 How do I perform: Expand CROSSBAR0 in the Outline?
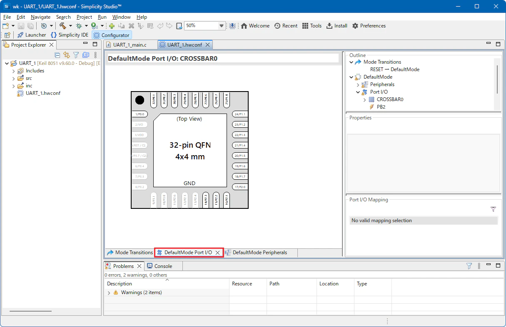365,99
